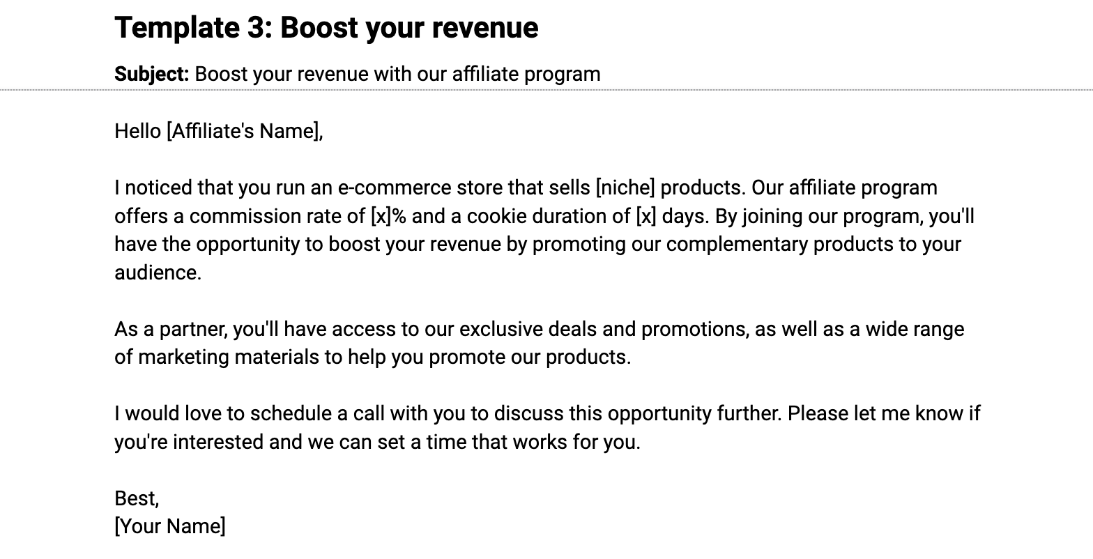Click the 'Template 3: Boost your revenue' heading
Screen dimensions: 1093x559
click(326, 28)
